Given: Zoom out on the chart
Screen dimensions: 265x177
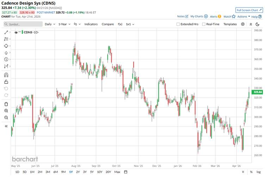Looking at the screenshot, I should (x=6, y=117).
